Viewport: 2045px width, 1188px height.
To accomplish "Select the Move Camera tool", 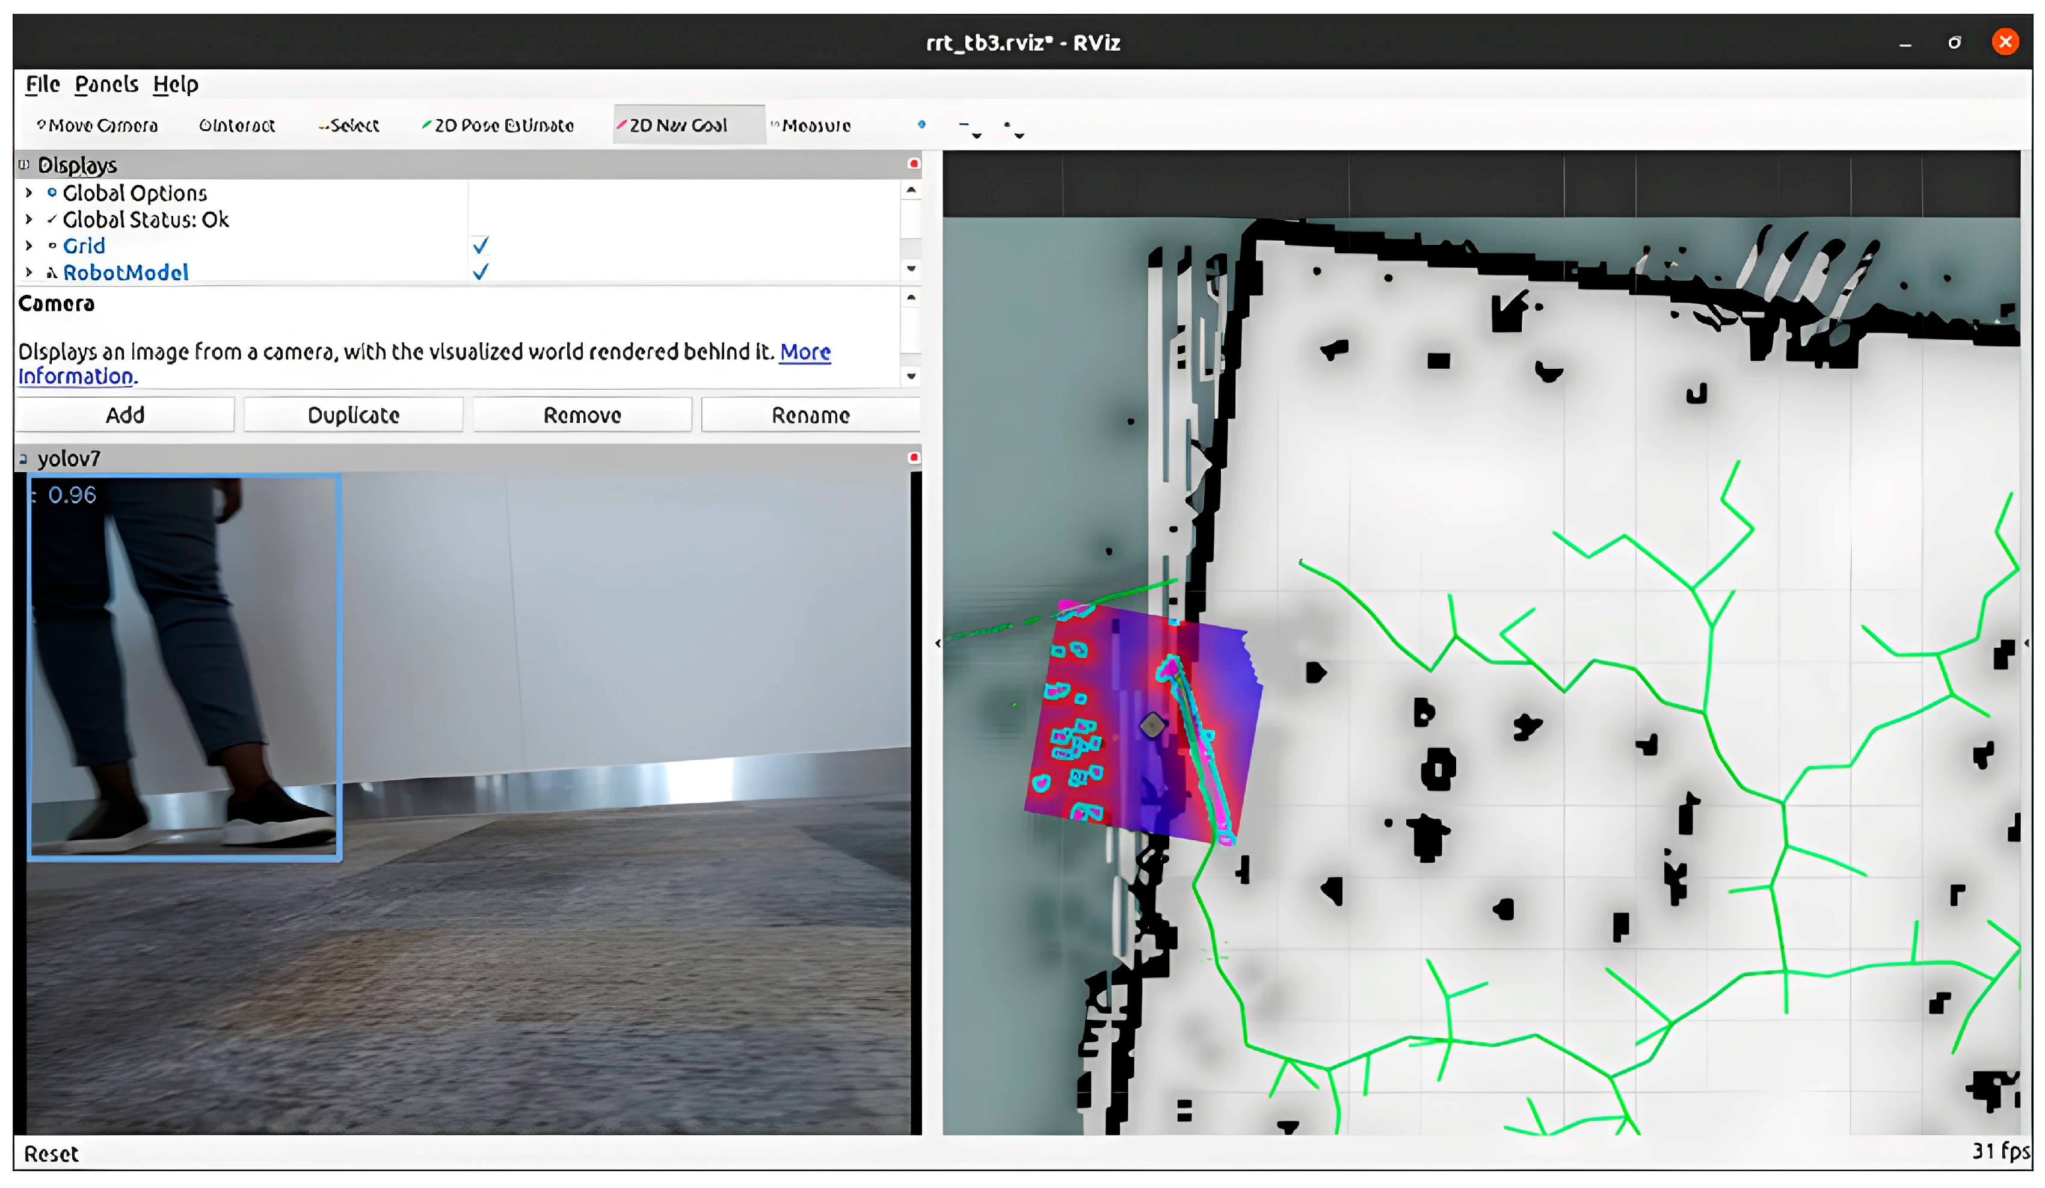I will point(97,126).
